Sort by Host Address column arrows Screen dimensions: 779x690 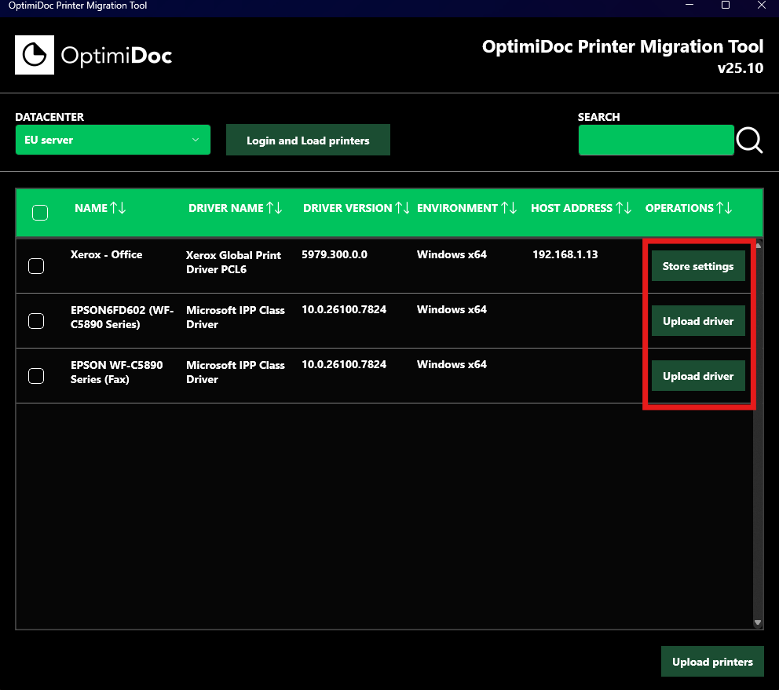pyautogui.click(x=624, y=208)
